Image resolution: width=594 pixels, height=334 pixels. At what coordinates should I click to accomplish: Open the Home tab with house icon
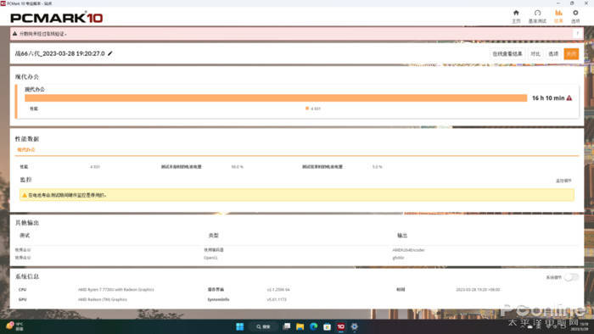[516, 16]
